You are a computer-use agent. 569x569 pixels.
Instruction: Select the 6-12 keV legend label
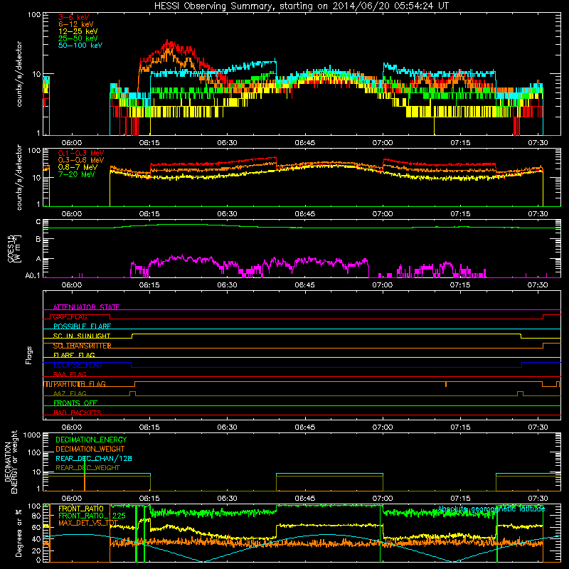[x=75, y=24]
